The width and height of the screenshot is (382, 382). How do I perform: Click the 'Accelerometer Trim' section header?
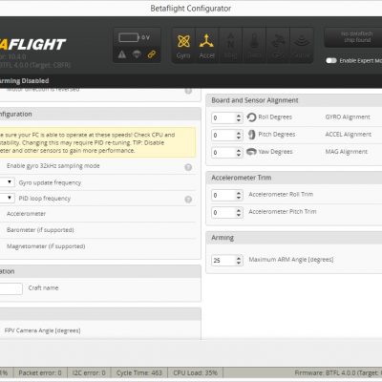pos(242,178)
